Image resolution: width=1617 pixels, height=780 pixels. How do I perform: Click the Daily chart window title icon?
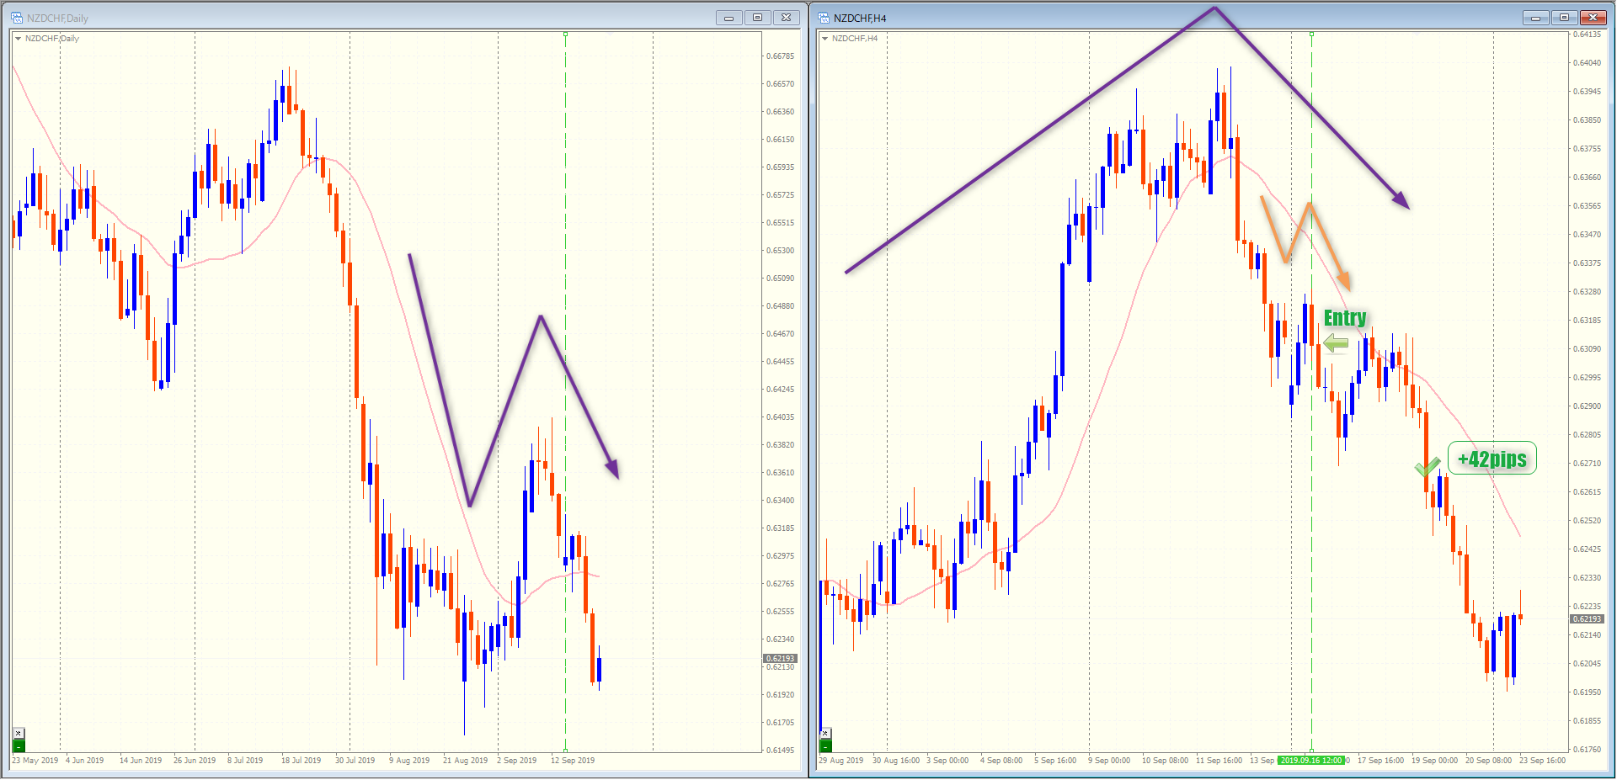pyautogui.click(x=17, y=18)
